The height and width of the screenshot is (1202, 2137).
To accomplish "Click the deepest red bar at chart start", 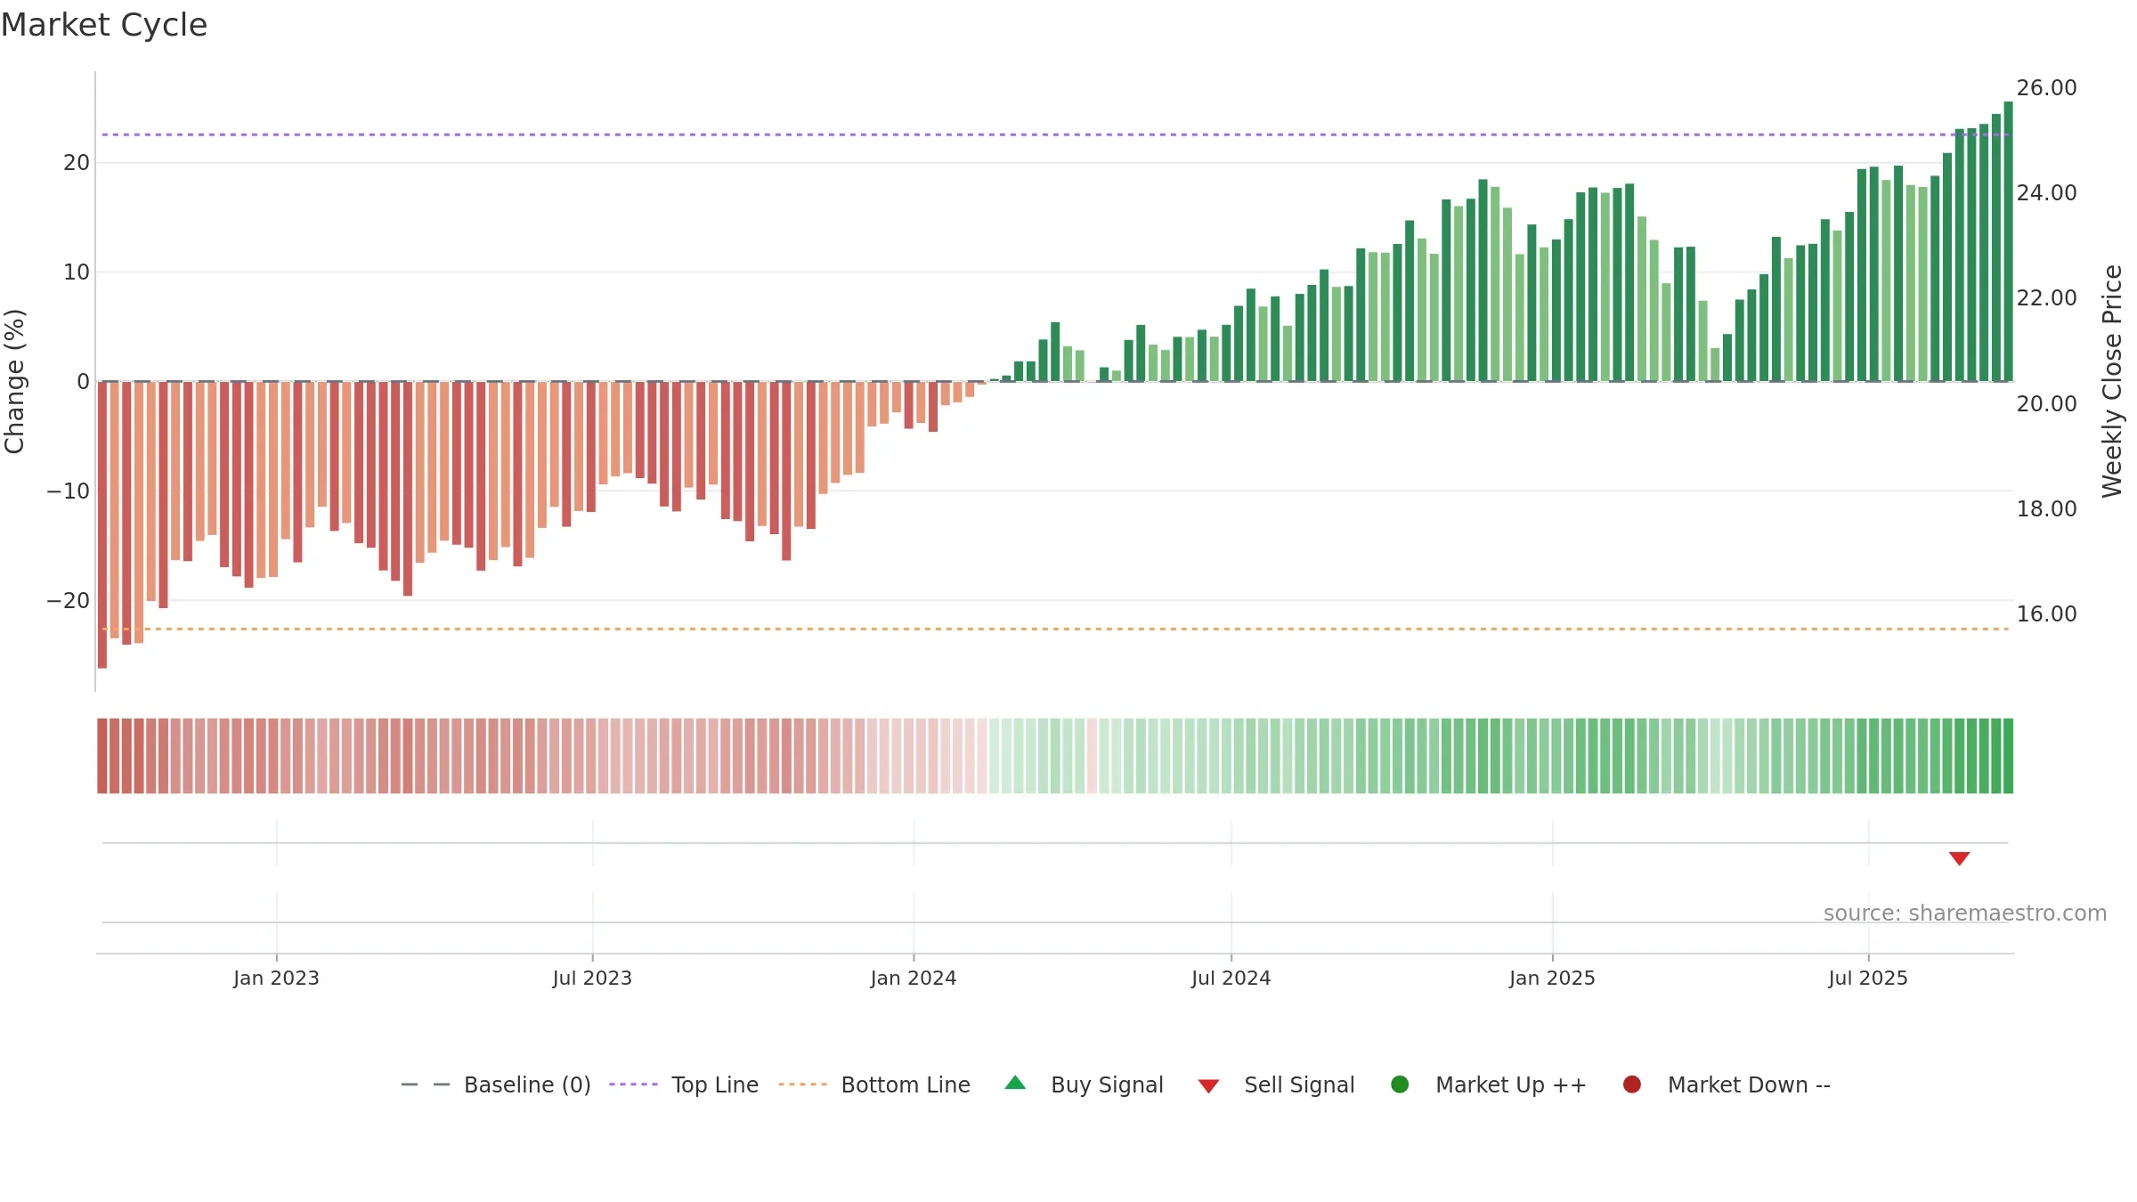I will coord(102,524).
